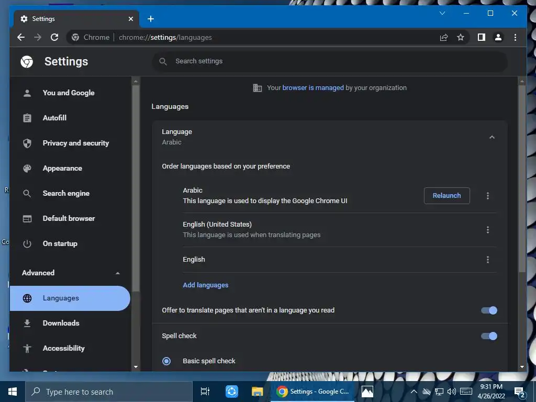Open the notification center icon

coord(520,392)
